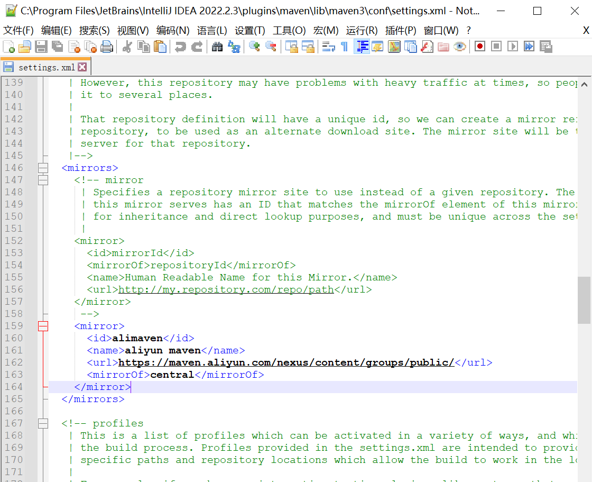Open the 语言(L) menu
Screen dimensions: 592x482
212,30
